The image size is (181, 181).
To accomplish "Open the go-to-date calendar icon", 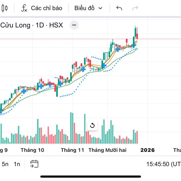I will [x=34, y=164].
